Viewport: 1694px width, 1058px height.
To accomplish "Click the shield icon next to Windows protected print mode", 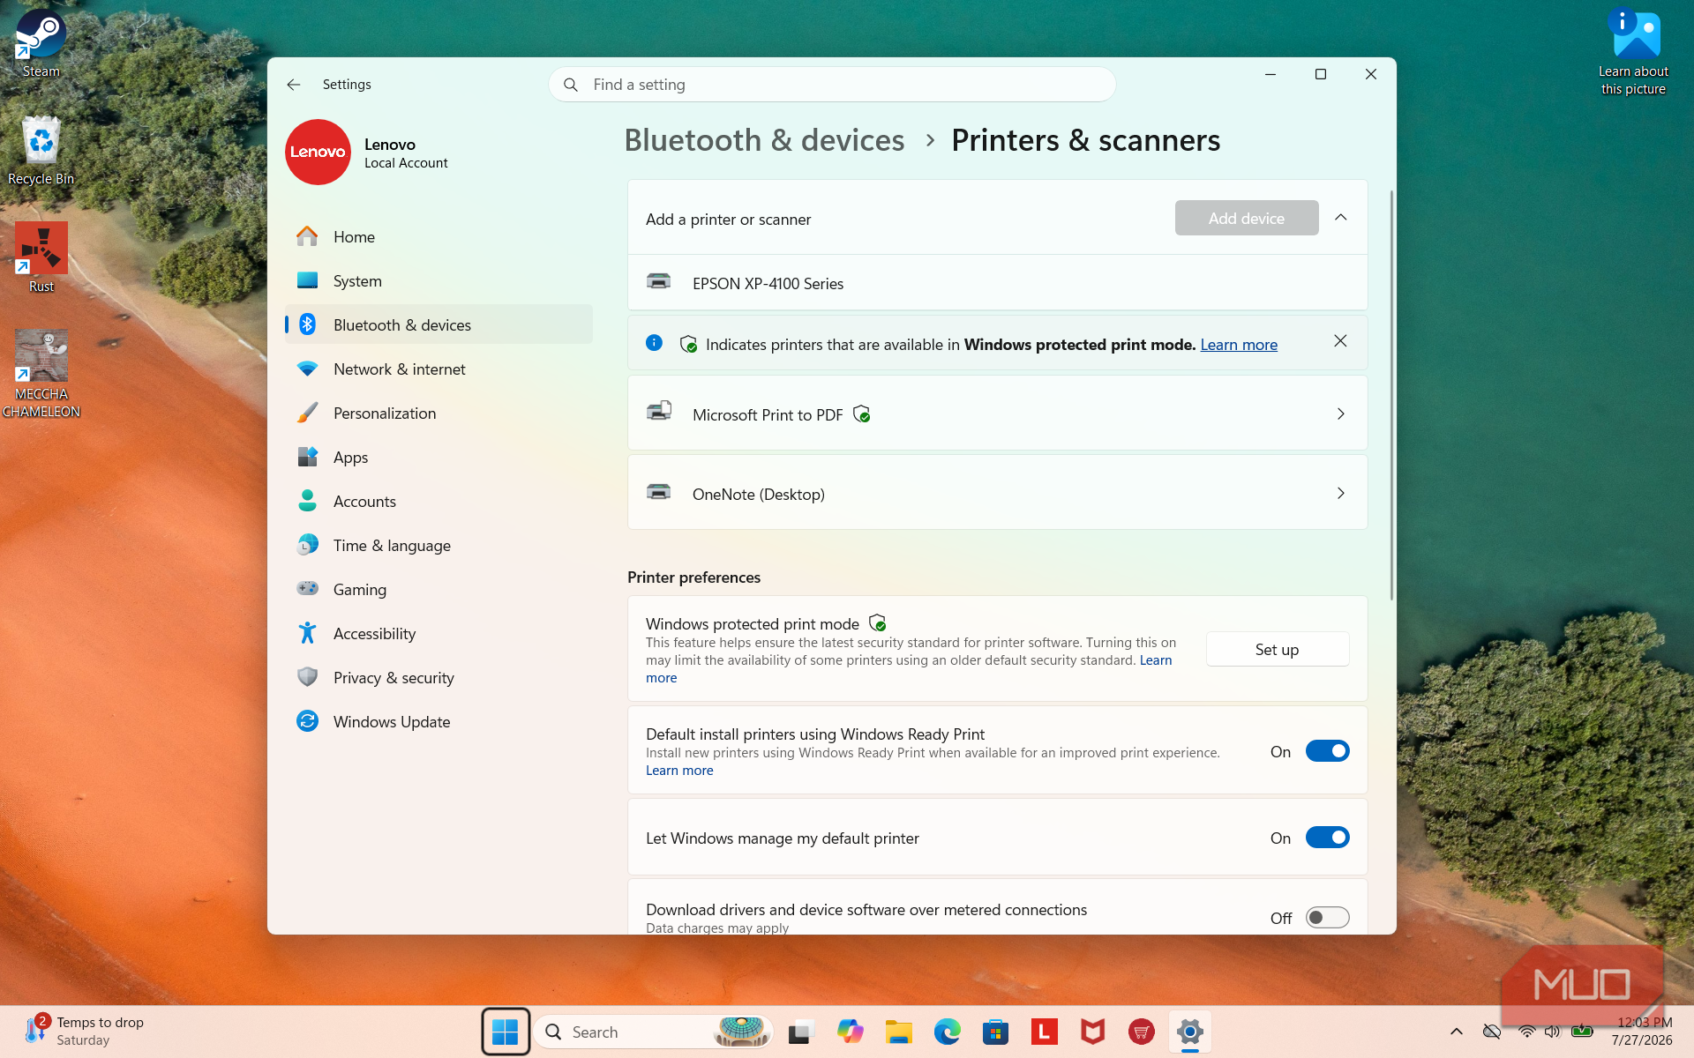I will [x=878, y=623].
